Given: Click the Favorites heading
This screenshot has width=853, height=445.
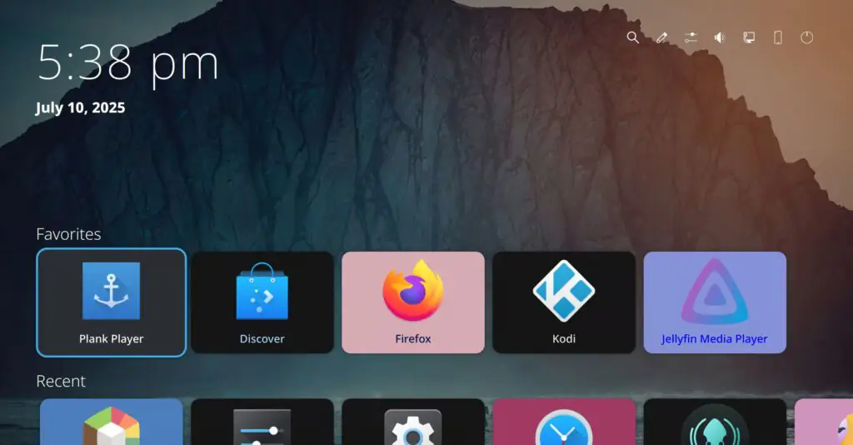Looking at the screenshot, I should (x=68, y=234).
